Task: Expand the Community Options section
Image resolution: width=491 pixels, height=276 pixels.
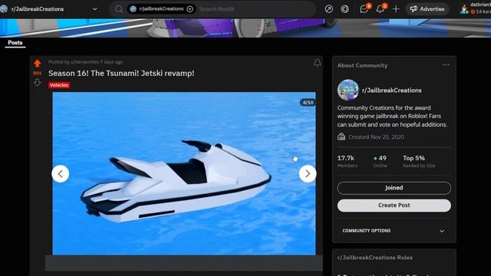Action: [x=394, y=231]
